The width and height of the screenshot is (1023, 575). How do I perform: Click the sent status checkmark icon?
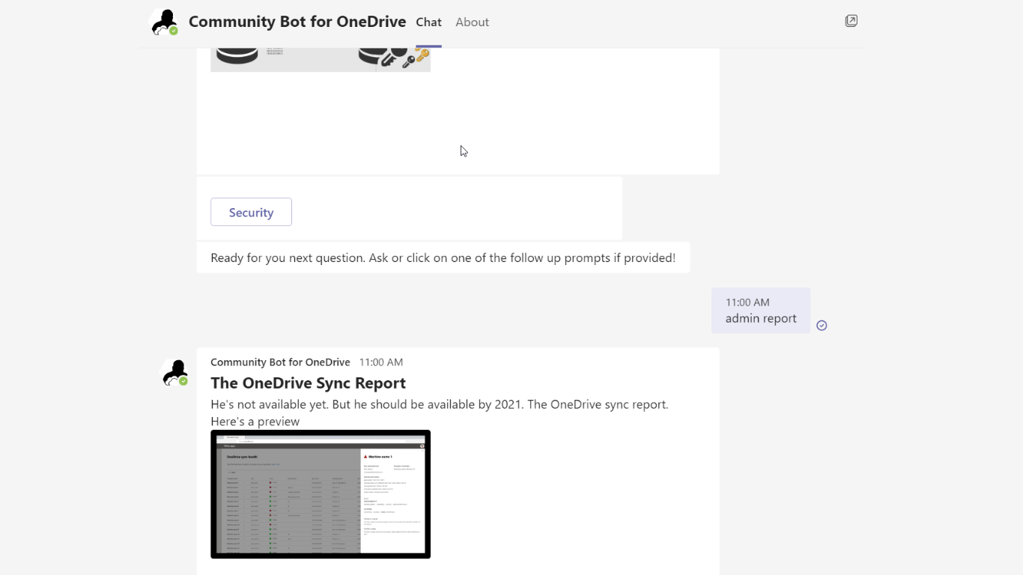[x=822, y=325]
